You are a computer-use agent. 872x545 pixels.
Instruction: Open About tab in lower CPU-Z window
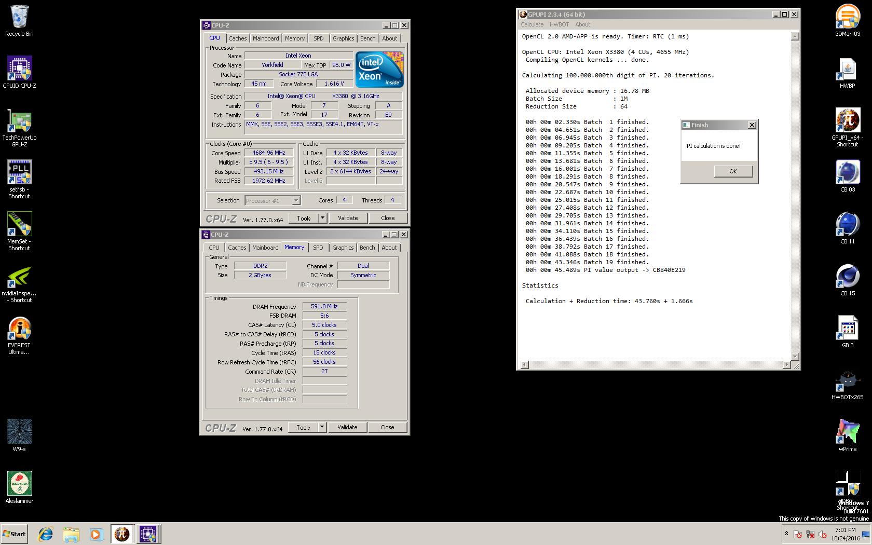pos(389,248)
